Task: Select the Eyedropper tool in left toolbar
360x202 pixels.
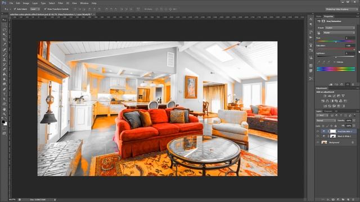Action: point(4,44)
